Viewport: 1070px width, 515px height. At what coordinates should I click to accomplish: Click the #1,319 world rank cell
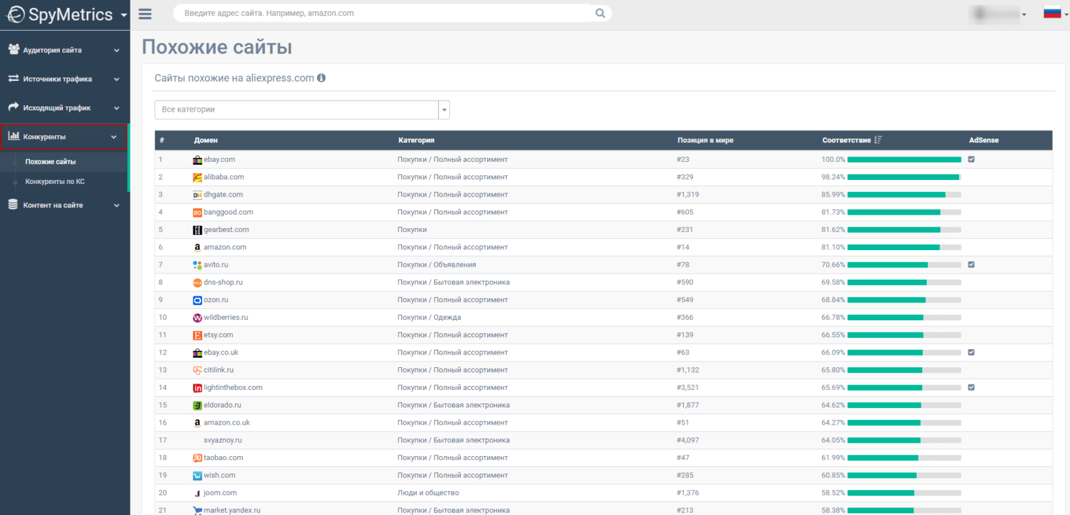tap(687, 195)
